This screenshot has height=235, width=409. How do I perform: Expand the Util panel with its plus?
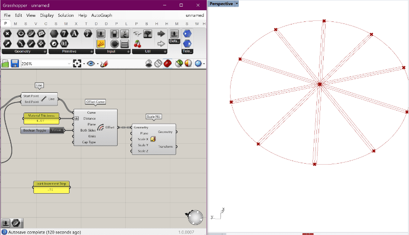point(165,51)
